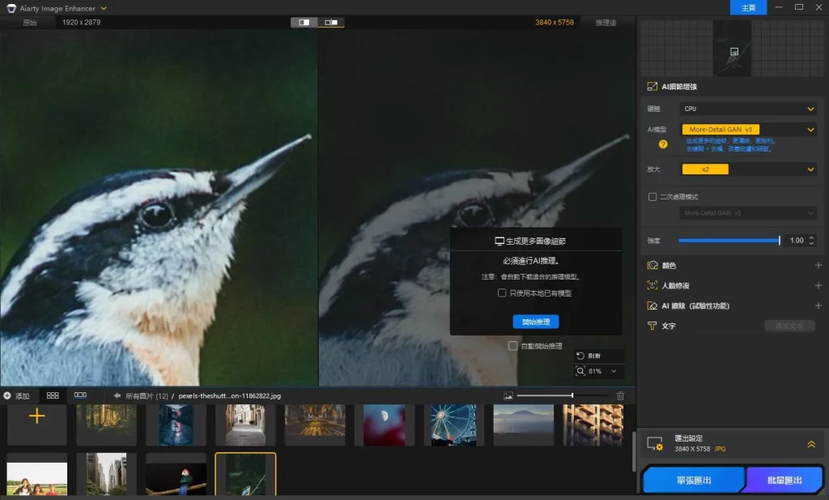The image size is (829, 500).
Task: Click the AI model help question mark
Action: 663,144
